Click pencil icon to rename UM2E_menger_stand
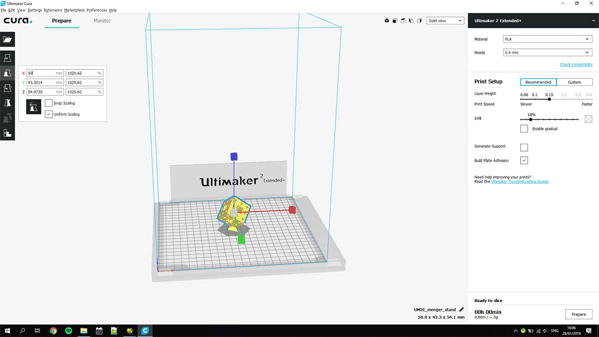599x337 pixels. click(461, 310)
